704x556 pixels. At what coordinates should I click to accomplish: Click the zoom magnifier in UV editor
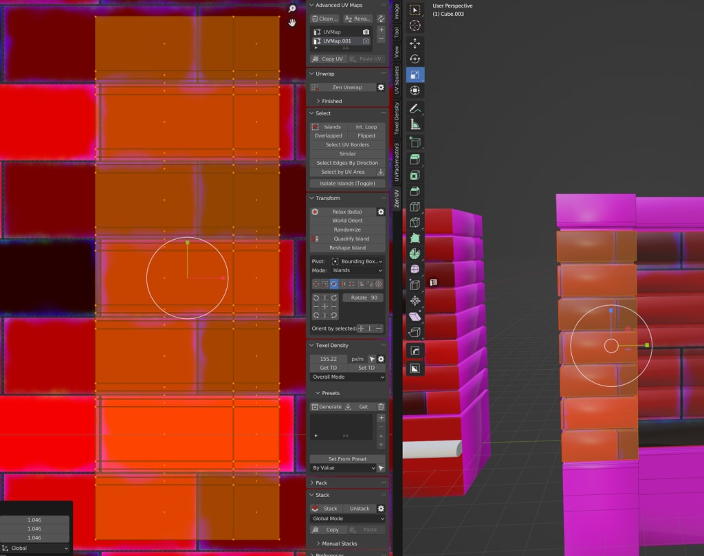tap(292, 8)
